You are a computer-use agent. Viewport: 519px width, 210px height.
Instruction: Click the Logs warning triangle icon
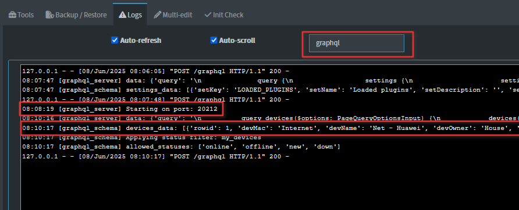122,15
